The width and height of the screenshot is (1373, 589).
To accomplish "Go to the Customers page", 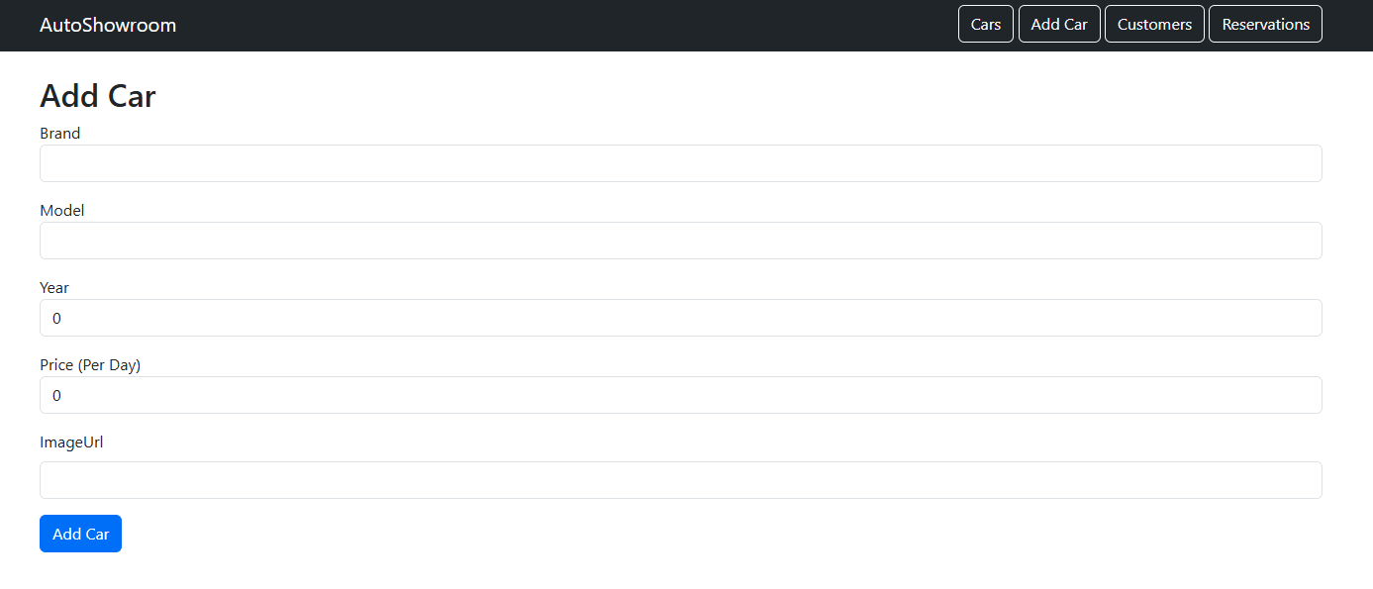I will click(x=1154, y=25).
